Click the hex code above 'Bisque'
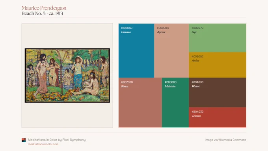This screenshot has height=151, width=268. [127, 82]
